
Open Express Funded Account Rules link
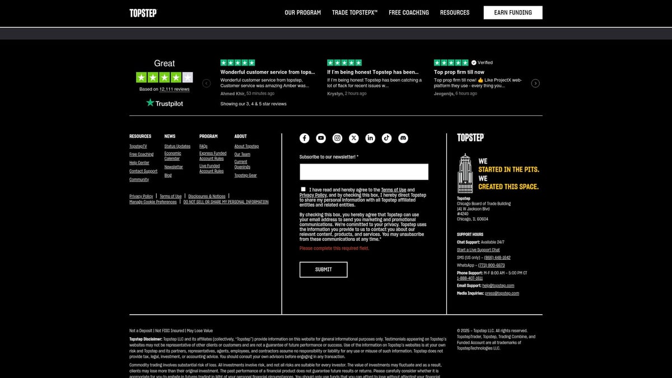(x=213, y=156)
